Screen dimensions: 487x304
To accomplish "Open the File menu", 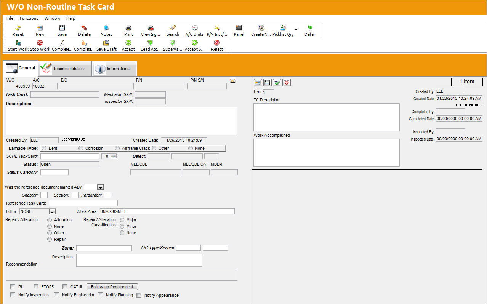I will point(10,18).
